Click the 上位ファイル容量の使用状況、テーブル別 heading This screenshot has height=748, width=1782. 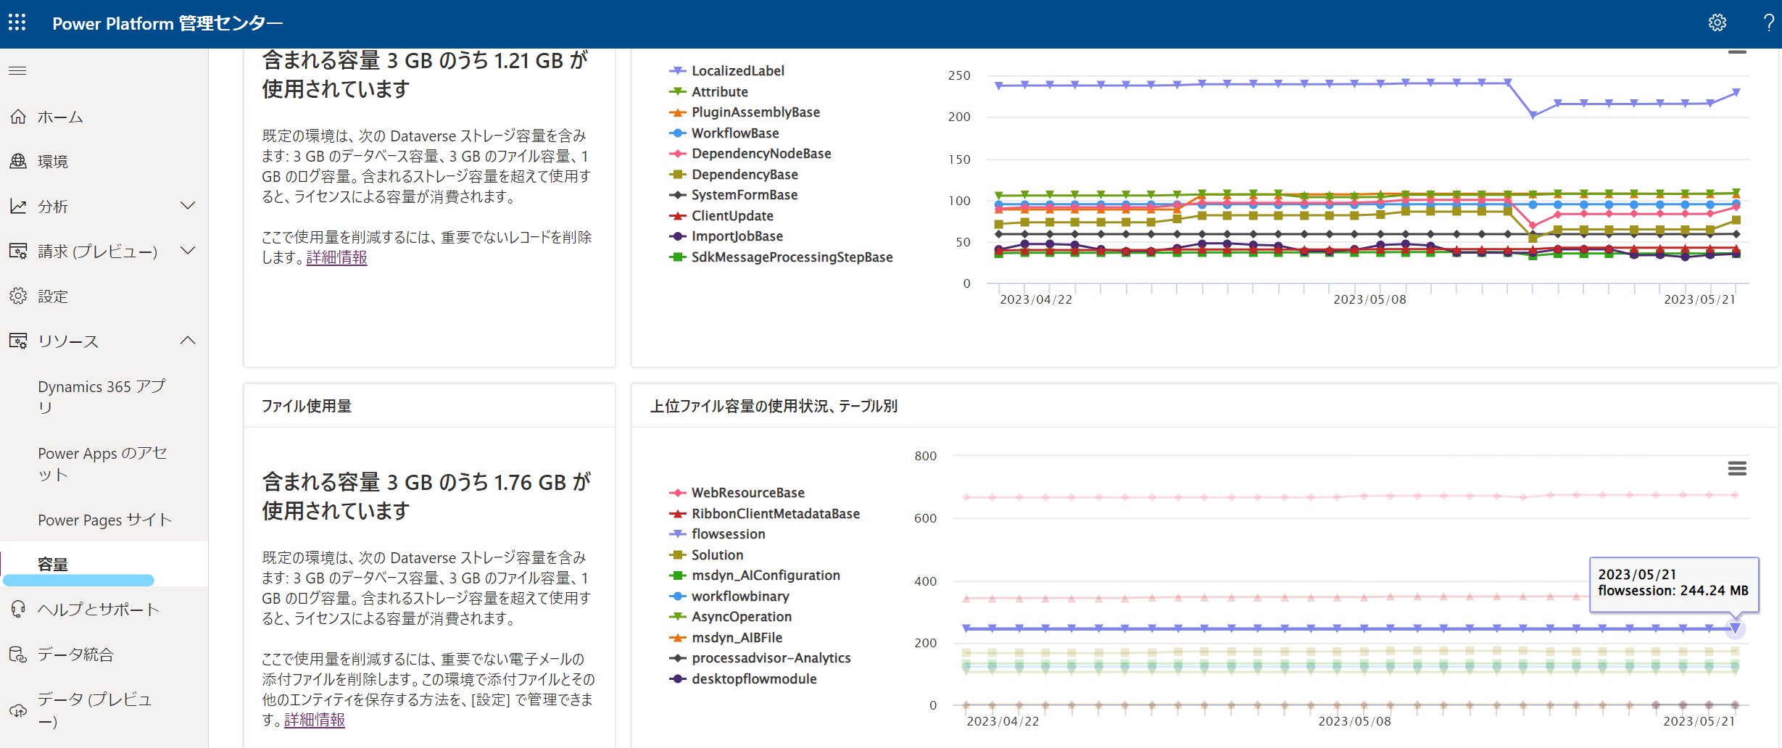click(x=774, y=406)
